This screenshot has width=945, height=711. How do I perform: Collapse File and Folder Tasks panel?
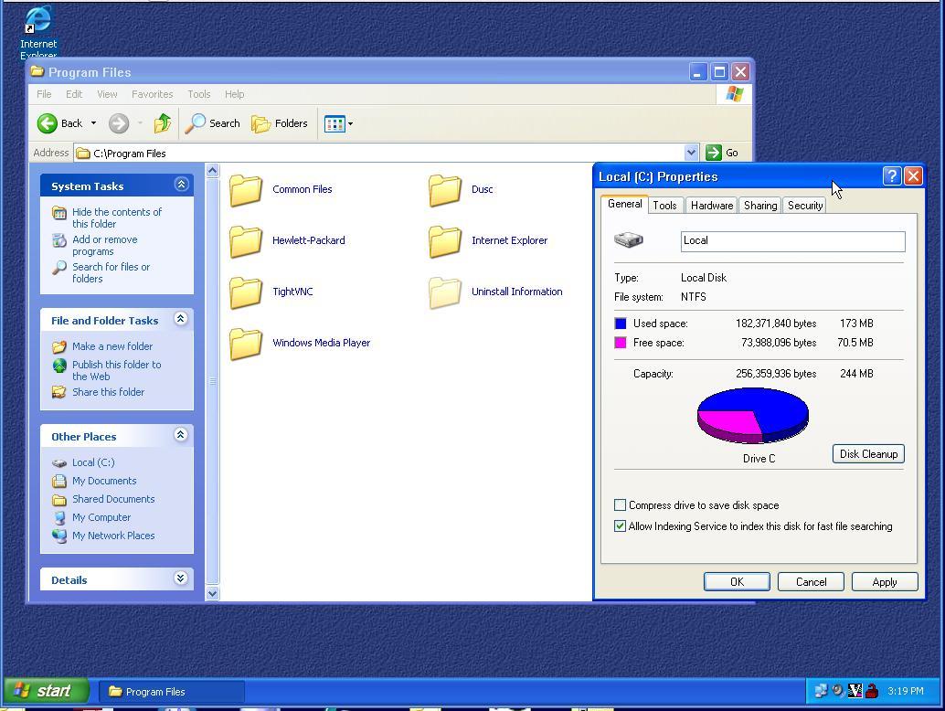click(x=180, y=319)
